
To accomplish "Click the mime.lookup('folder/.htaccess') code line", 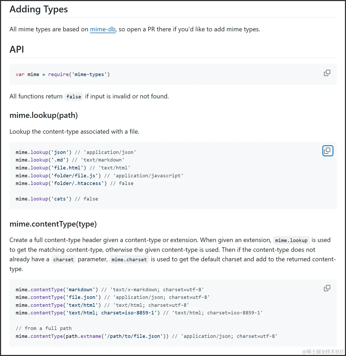I will [74, 183].
